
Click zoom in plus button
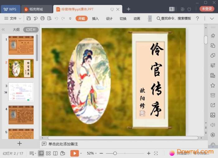point(149,153)
